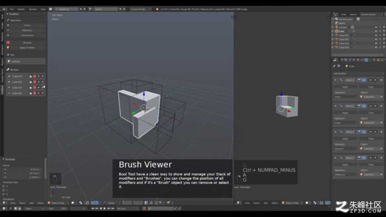Screen dimensions: 386x217
Task: Open the Union operation dropdown for Cube.004
Action: click(345, 97)
